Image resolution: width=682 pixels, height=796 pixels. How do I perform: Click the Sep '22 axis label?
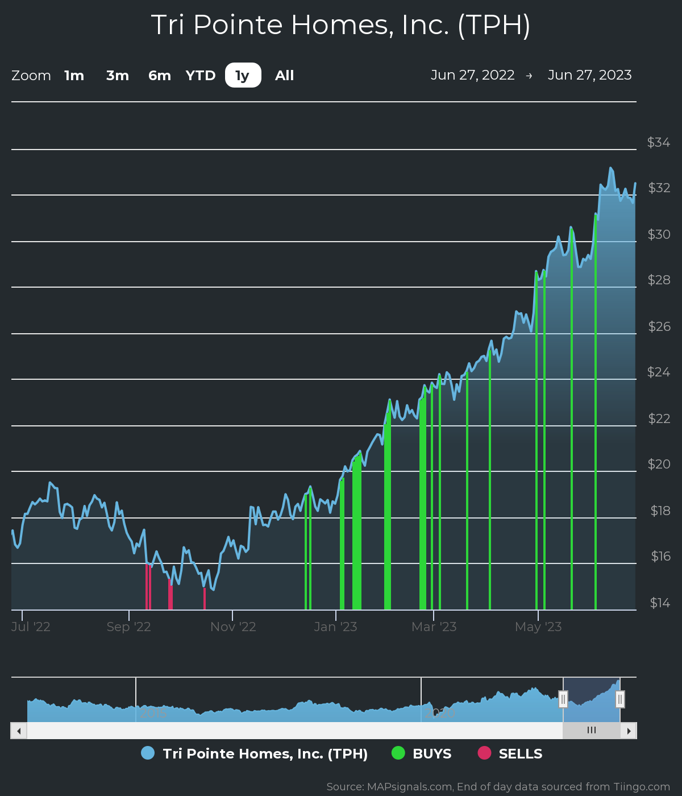[x=129, y=627]
